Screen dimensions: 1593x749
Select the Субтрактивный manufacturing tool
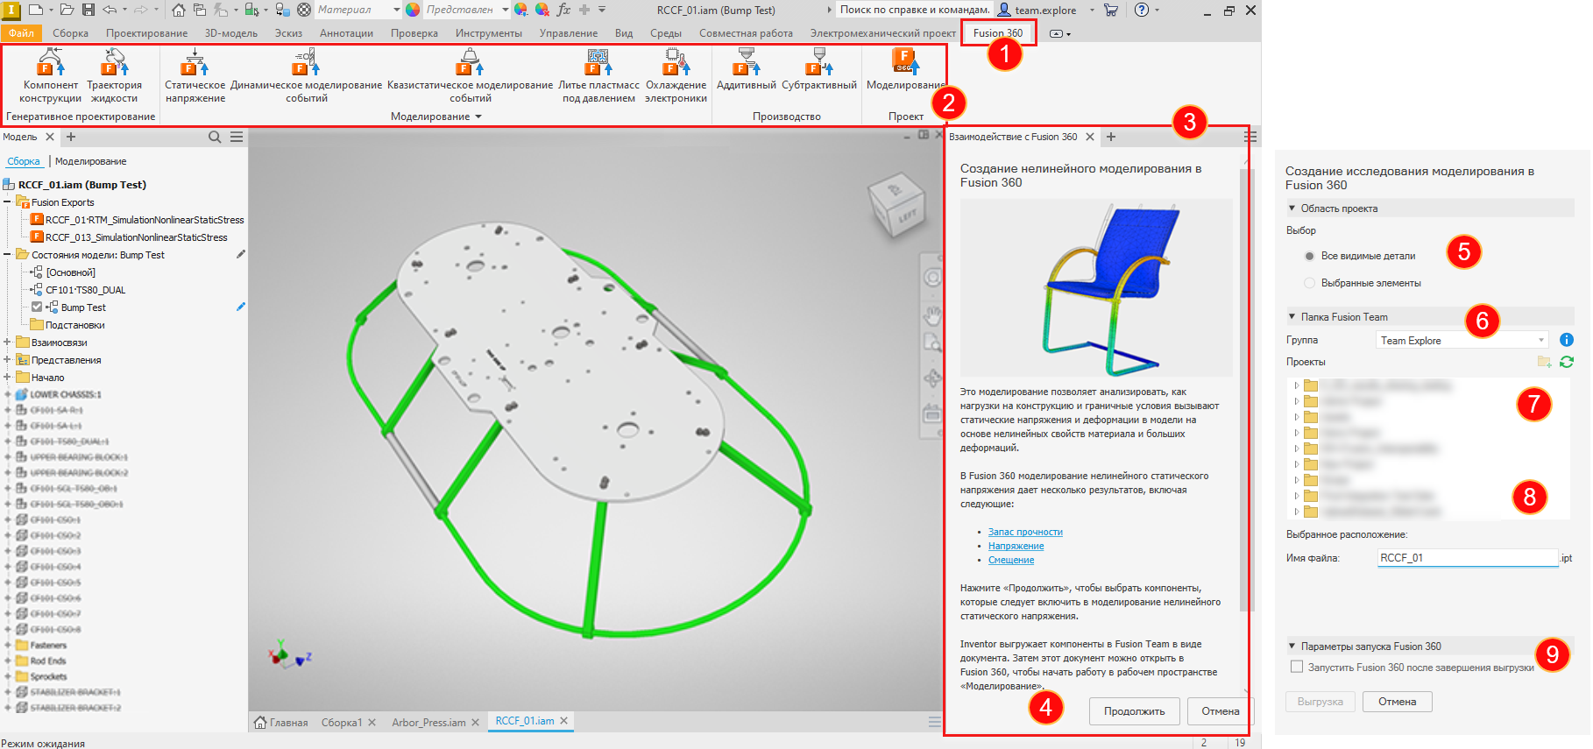point(818,70)
